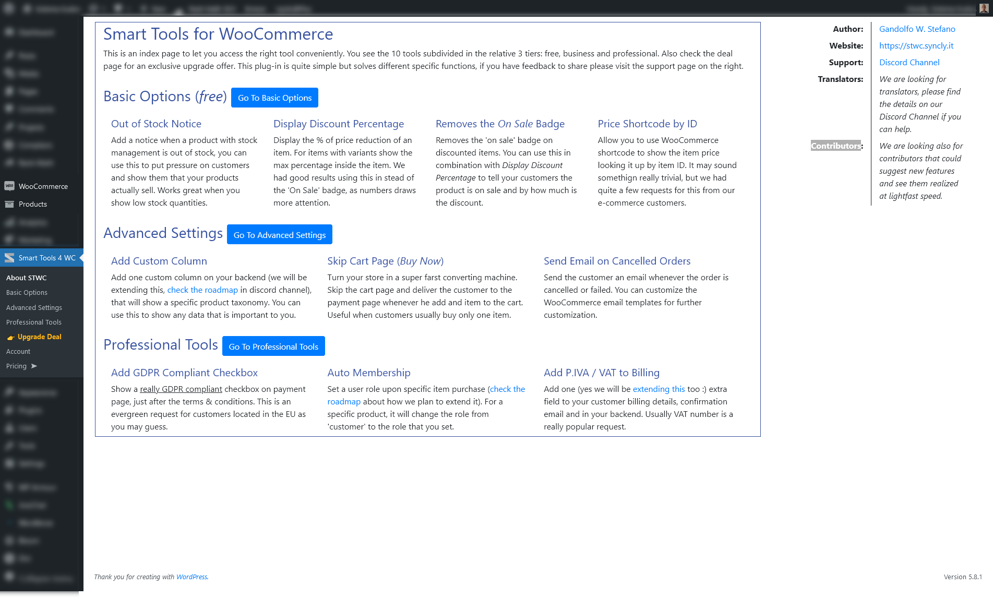Click the Basic Options (free) section heading

(x=165, y=97)
